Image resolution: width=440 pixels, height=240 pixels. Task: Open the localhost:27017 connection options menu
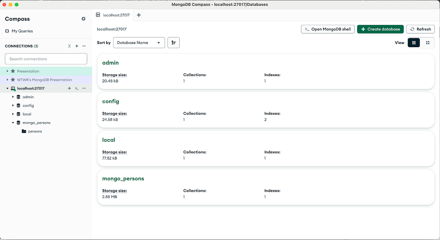click(x=84, y=88)
